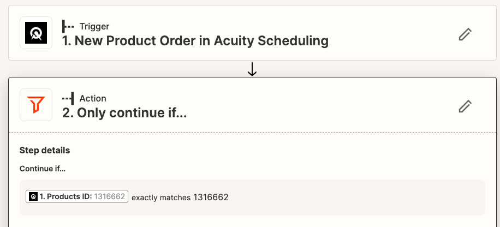The height and width of the screenshot is (227, 500).
Task: Click the action indicator icon beside 'Action'
Action: [68, 98]
